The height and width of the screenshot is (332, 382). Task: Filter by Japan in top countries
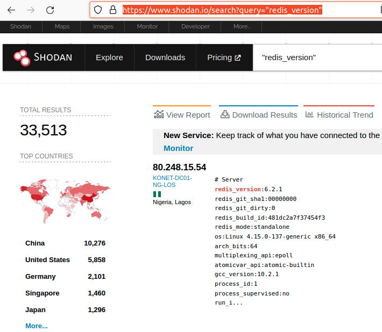[36, 310]
